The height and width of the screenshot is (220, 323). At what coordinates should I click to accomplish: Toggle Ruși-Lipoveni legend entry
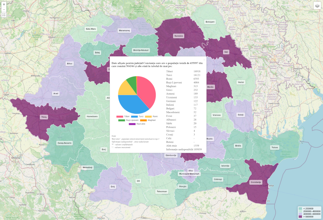point(129,120)
